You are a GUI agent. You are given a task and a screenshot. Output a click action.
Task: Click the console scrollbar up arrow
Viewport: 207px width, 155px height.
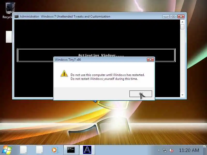pos(182,22)
